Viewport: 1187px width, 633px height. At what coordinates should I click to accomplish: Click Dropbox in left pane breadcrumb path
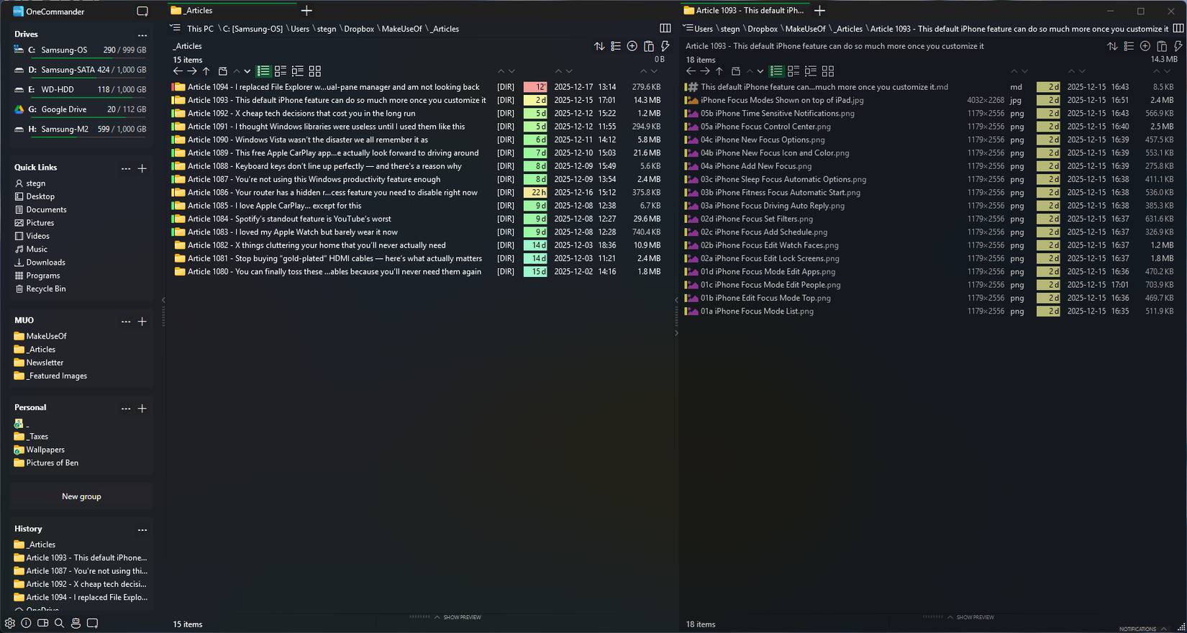point(358,29)
